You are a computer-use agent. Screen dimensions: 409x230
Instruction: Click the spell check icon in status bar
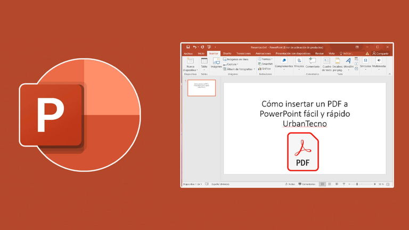(x=207, y=184)
